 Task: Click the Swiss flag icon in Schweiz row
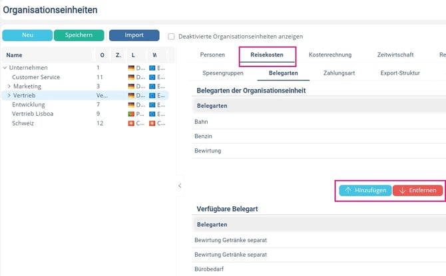131,123
